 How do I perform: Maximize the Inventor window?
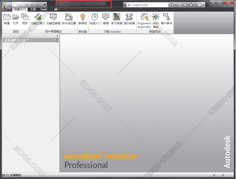tap(219, 3)
